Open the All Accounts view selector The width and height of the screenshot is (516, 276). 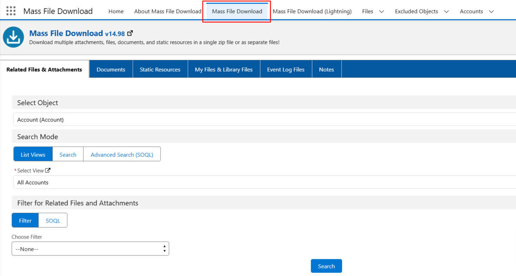coord(264,182)
